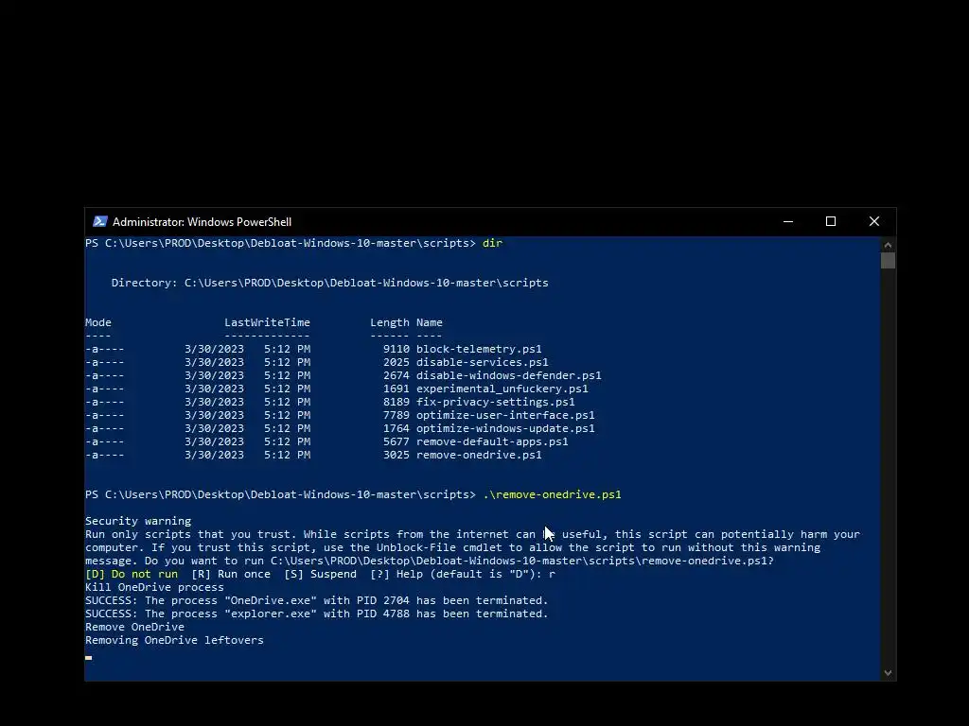Click the 'Name' column header
This screenshot has width=969, height=726.
click(430, 322)
